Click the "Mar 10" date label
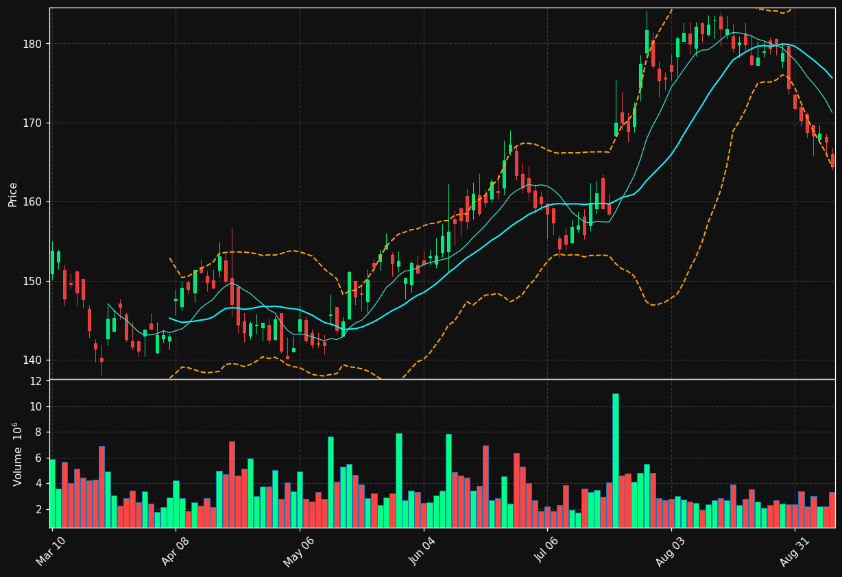 (51, 550)
